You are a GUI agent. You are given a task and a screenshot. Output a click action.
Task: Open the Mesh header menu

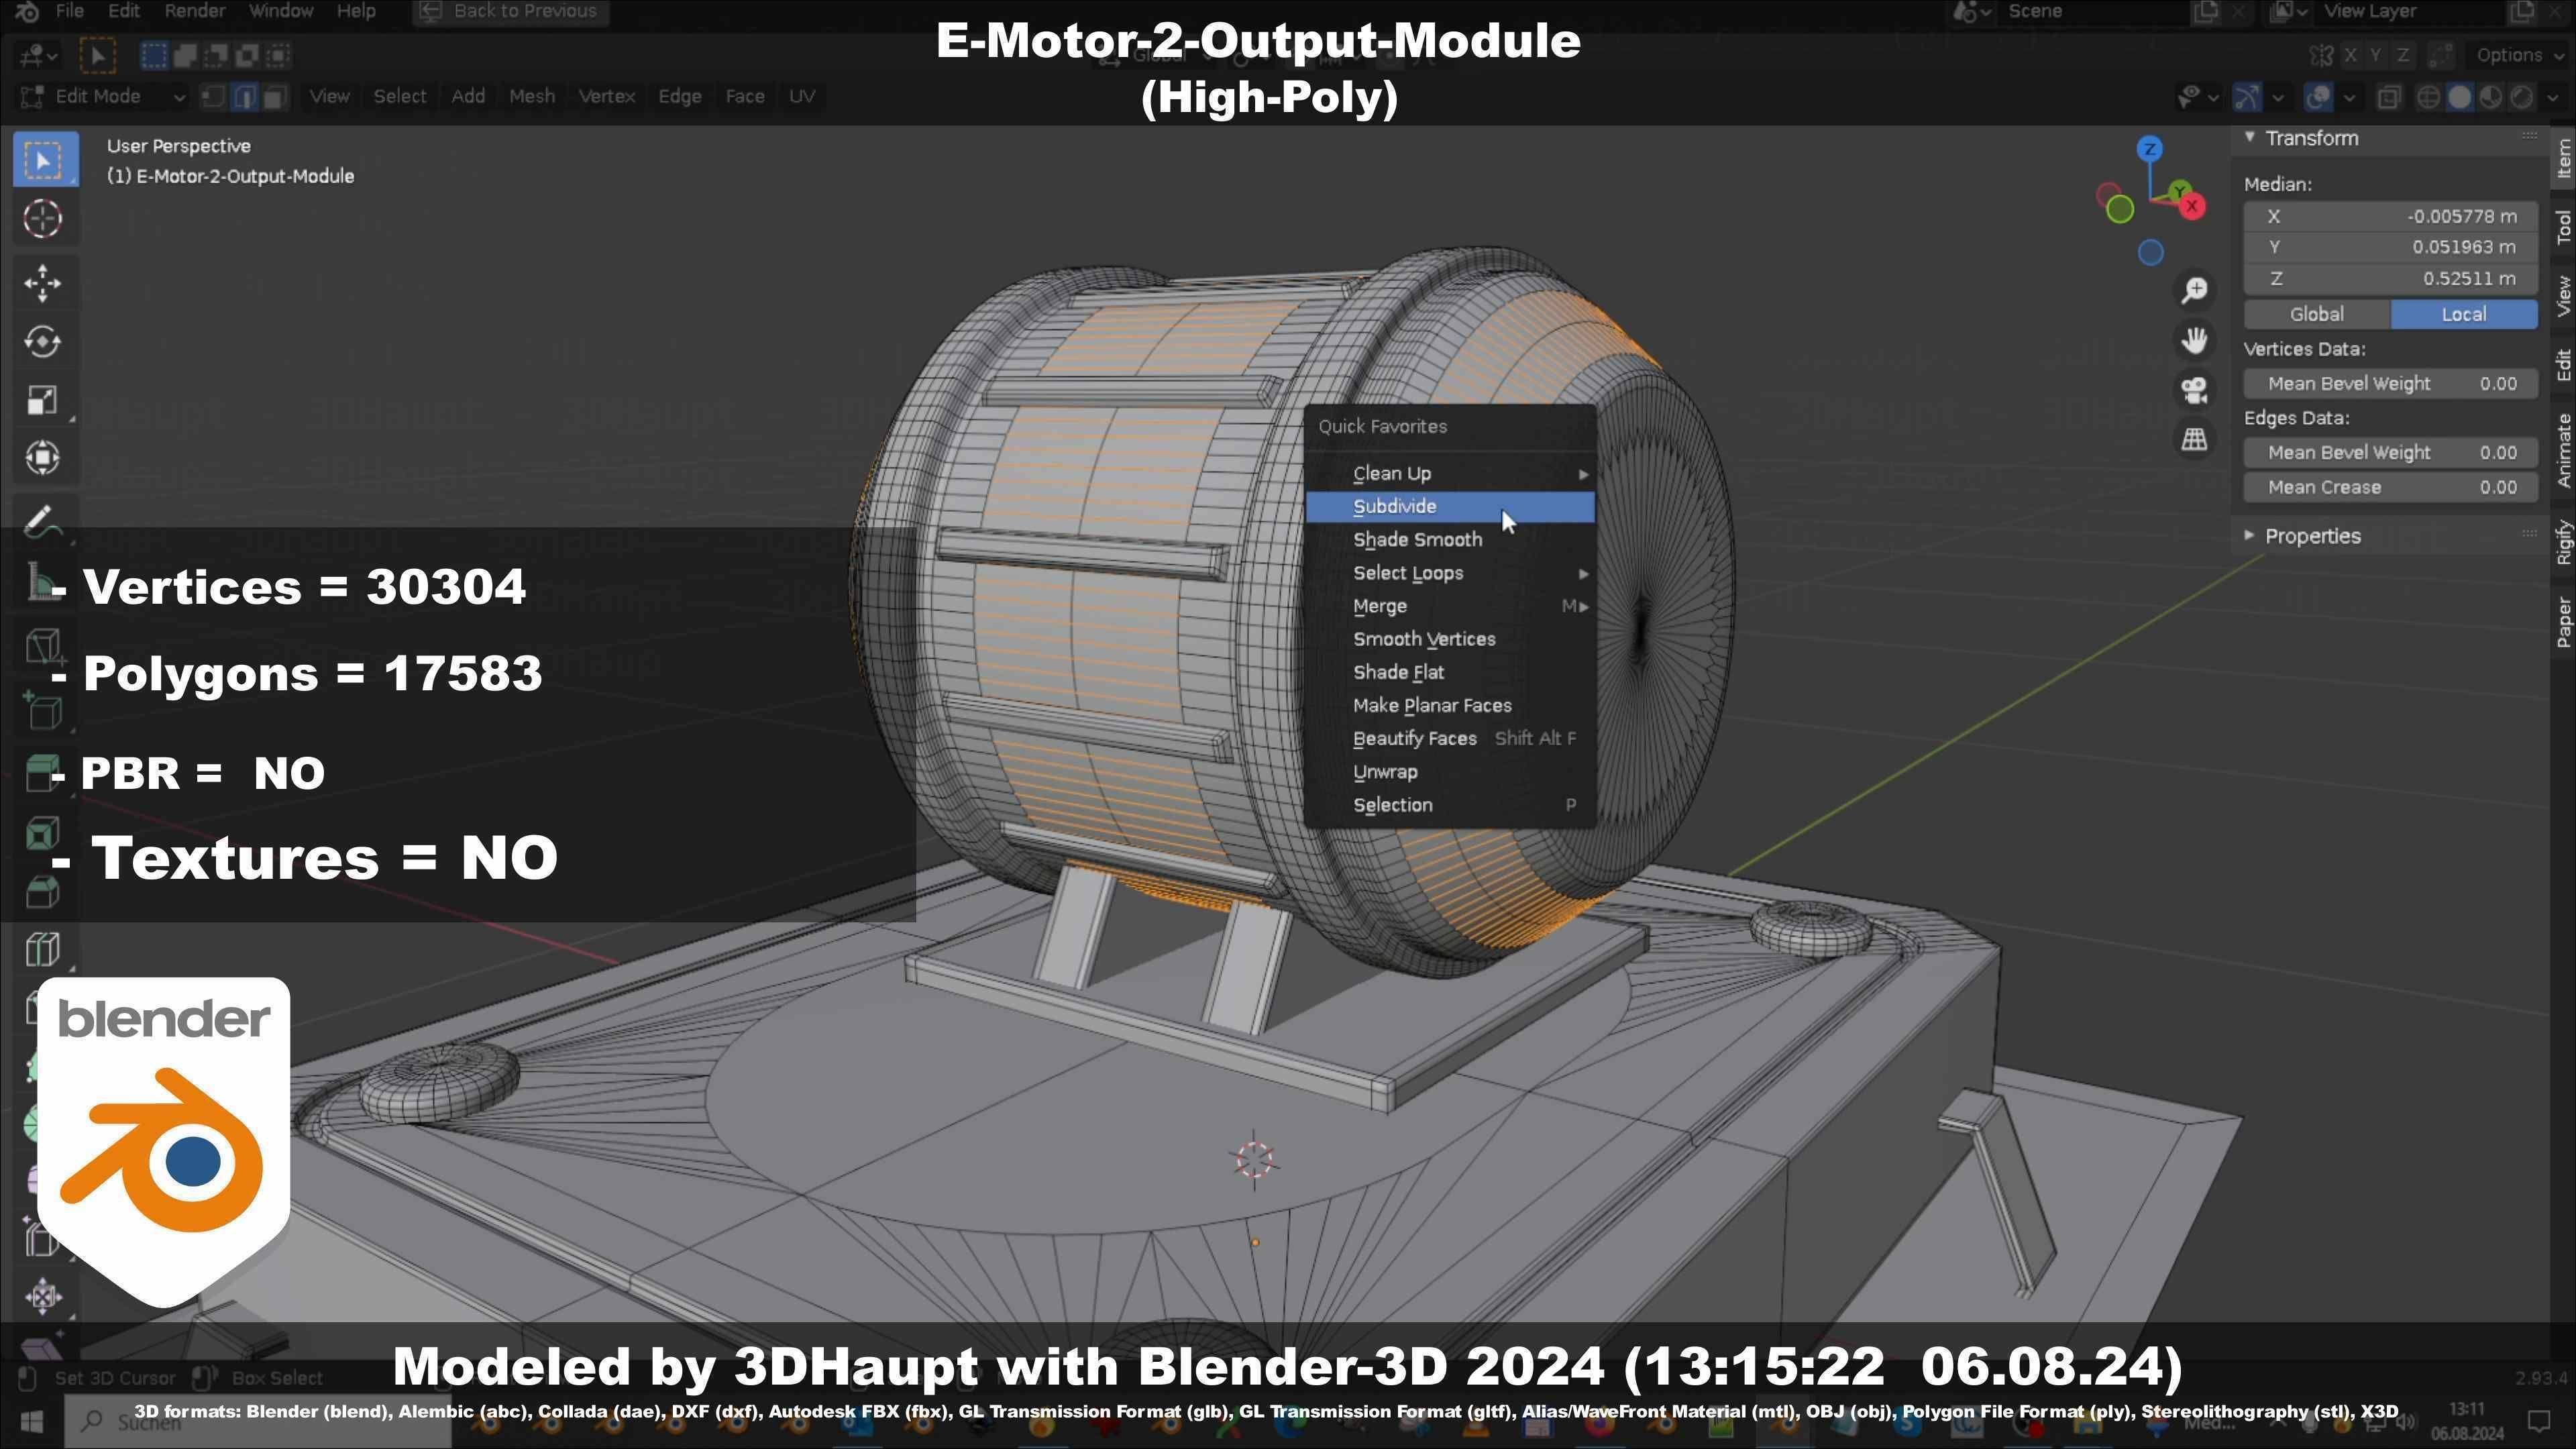coord(531,96)
